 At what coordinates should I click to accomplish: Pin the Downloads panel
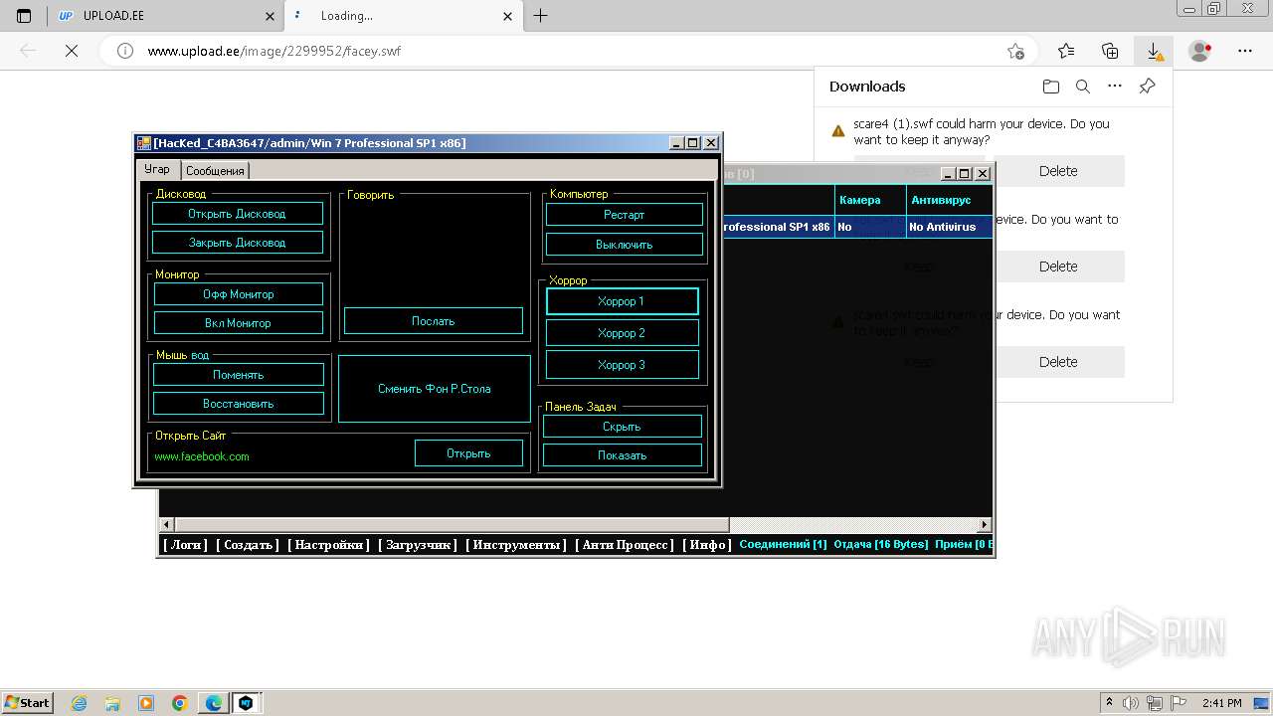pyautogui.click(x=1147, y=87)
